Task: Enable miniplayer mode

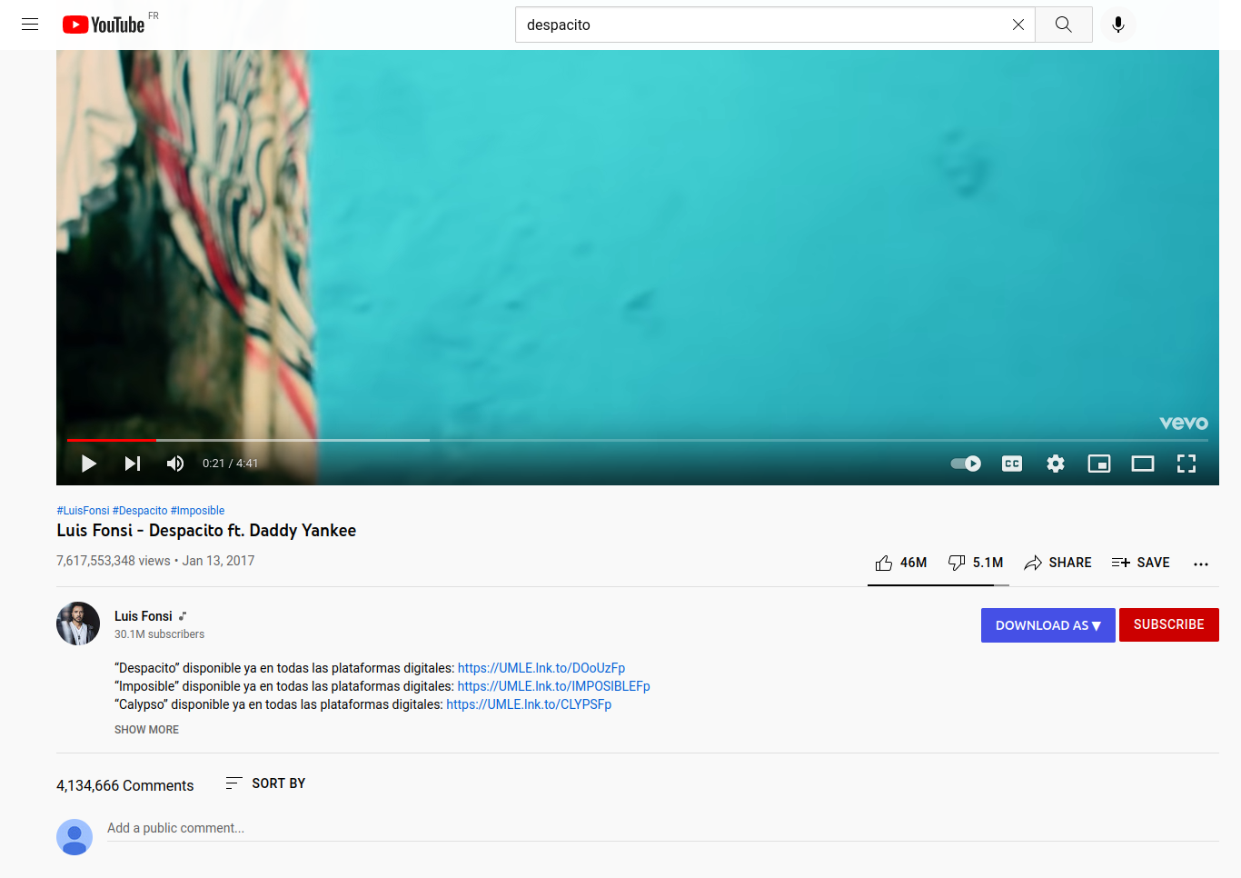Action: (1099, 464)
